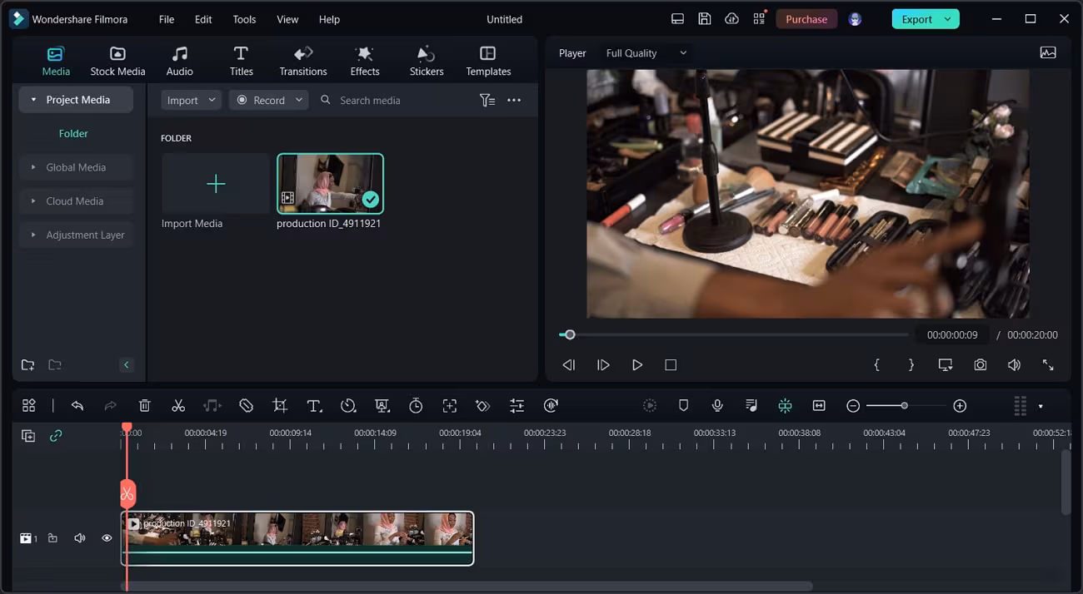Select the crop tool in timeline toolbar
1083x594 pixels.
(280, 406)
